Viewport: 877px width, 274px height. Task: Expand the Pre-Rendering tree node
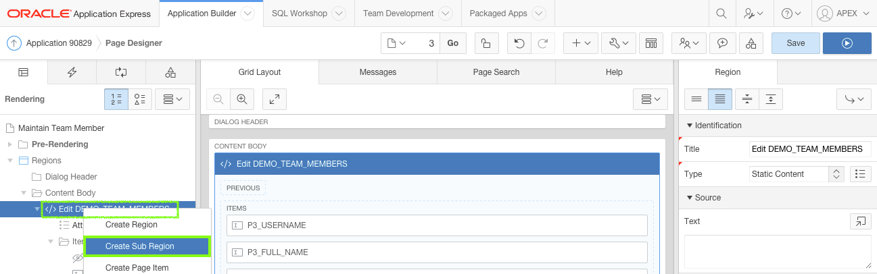(x=10, y=144)
